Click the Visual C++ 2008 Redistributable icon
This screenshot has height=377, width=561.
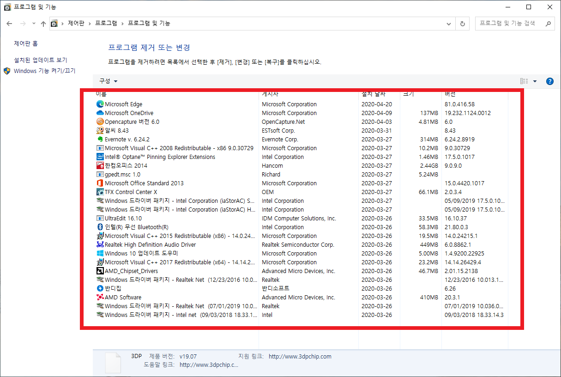click(100, 148)
